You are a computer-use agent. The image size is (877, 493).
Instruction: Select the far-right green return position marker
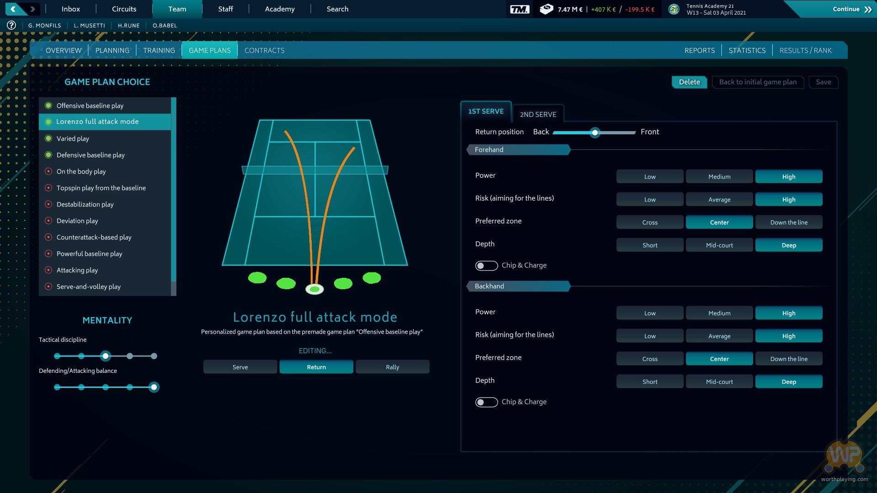[372, 277]
